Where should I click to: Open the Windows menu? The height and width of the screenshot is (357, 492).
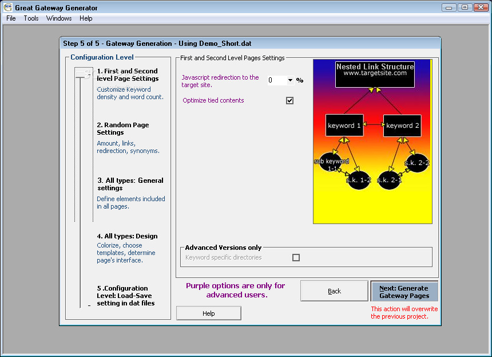59,18
